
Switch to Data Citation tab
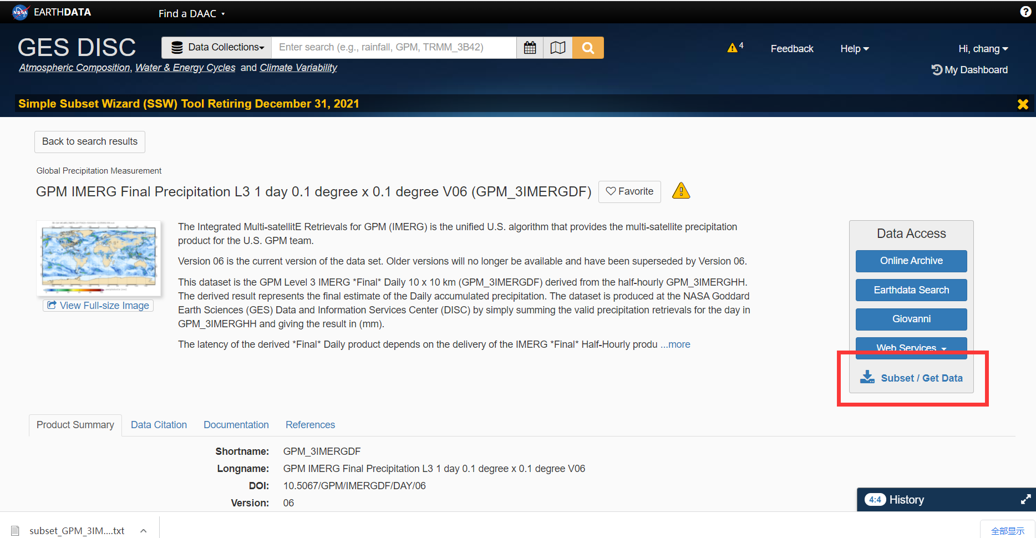[x=159, y=425]
